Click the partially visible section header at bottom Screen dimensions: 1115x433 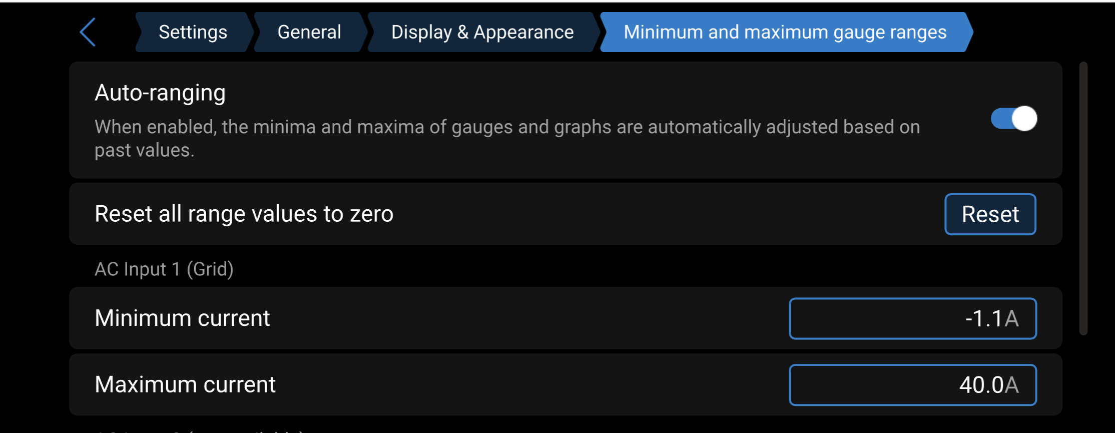point(200,430)
